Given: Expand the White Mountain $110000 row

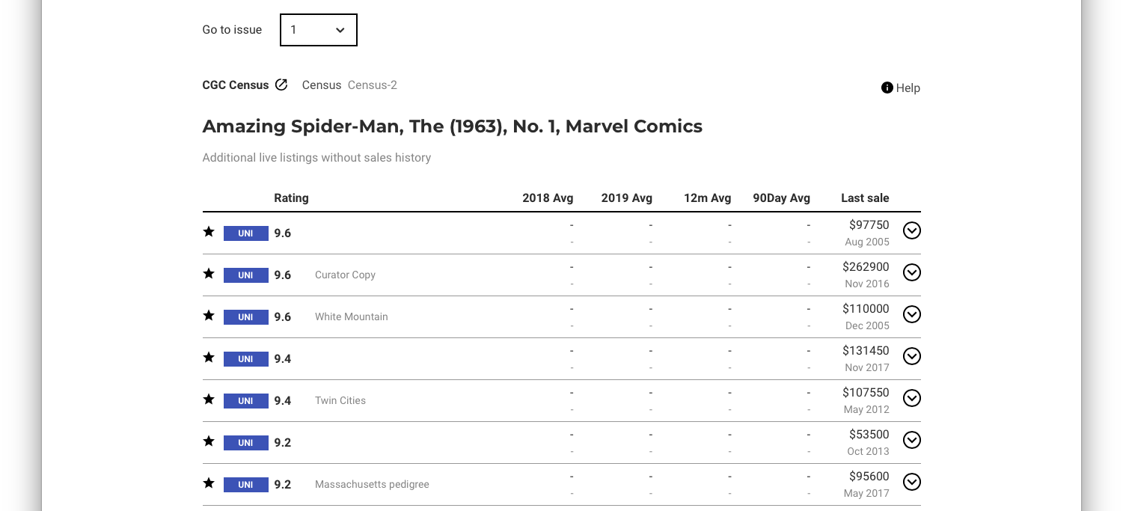Looking at the screenshot, I should coord(911,314).
